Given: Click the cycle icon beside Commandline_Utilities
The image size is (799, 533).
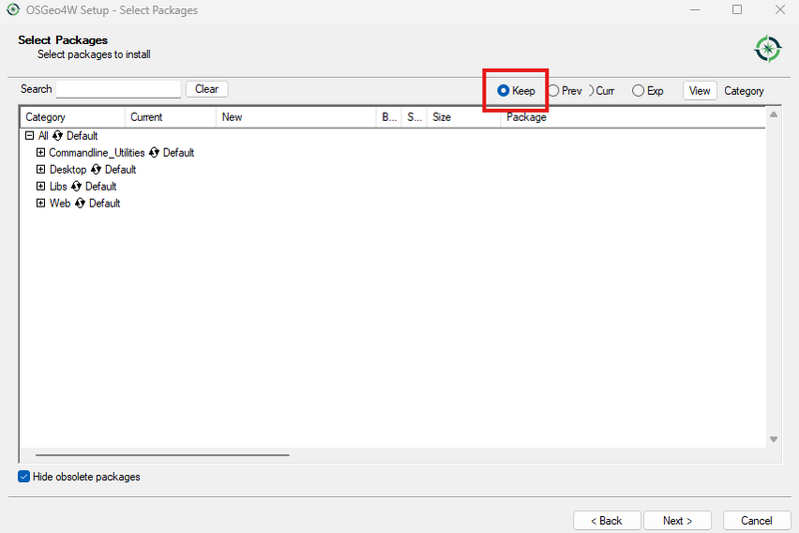Looking at the screenshot, I should (x=155, y=153).
